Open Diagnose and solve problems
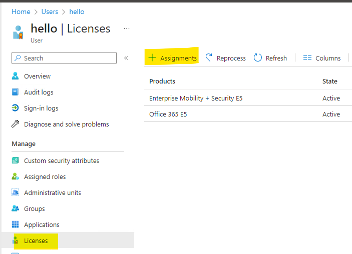The image size is (352, 254). tap(68, 124)
